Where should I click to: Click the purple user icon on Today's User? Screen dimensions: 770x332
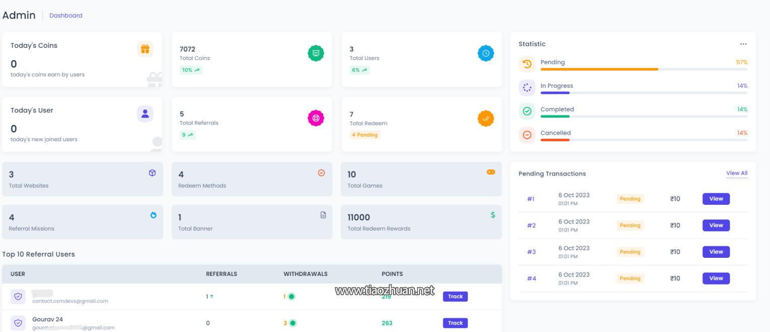pos(145,114)
